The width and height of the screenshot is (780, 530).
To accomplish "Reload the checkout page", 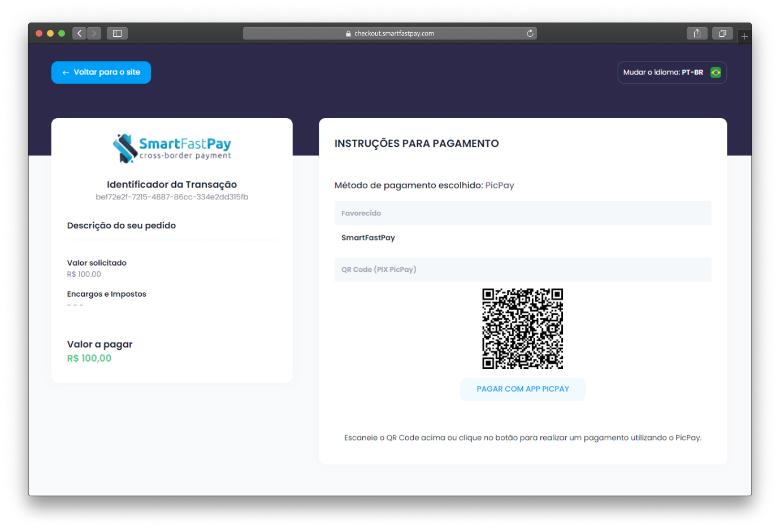I will tap(530, 33).
